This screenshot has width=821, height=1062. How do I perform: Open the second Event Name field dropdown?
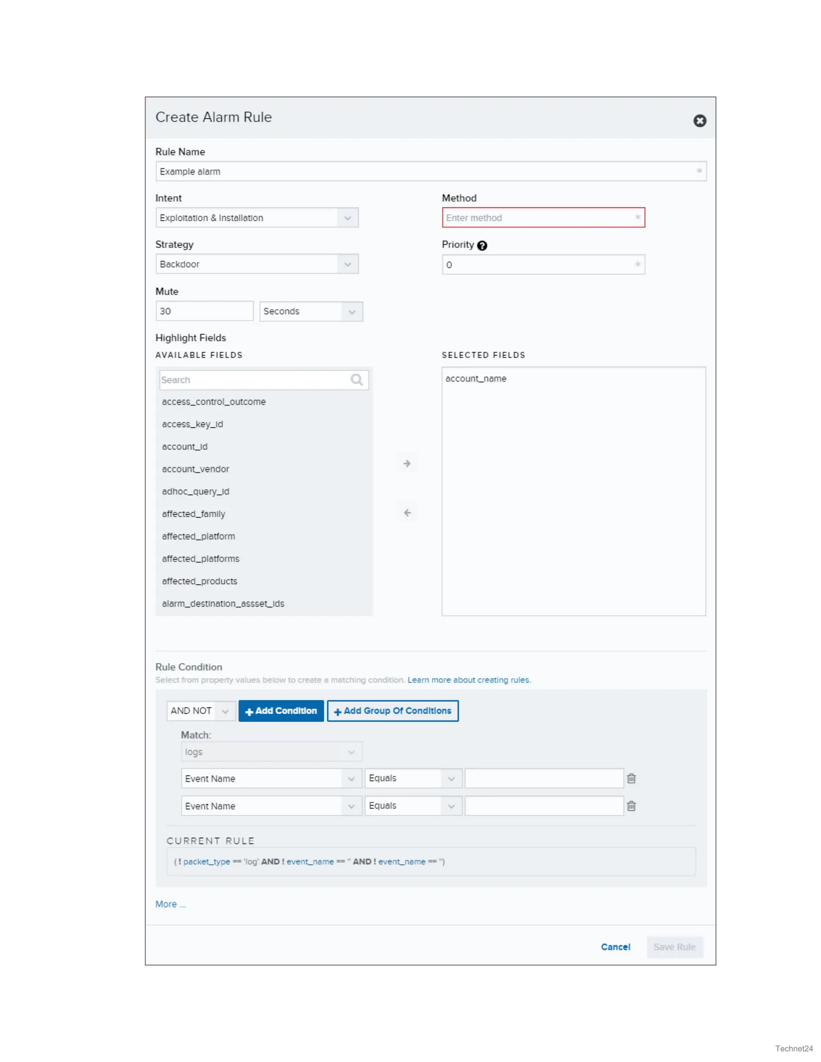[271, 806]
